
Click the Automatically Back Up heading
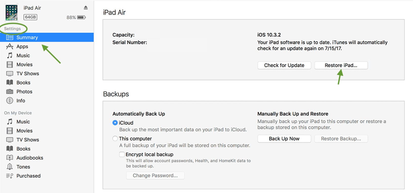(139, 114)
